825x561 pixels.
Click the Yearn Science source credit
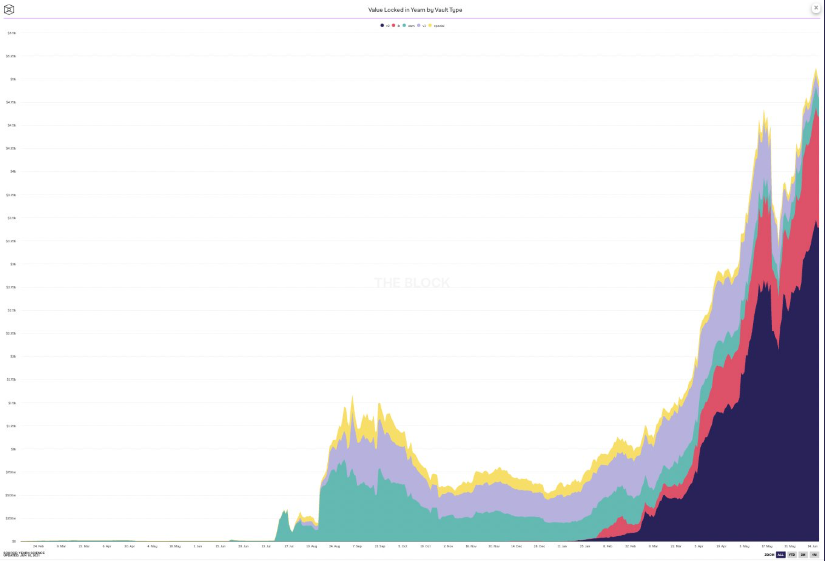(x=24, y=553)
